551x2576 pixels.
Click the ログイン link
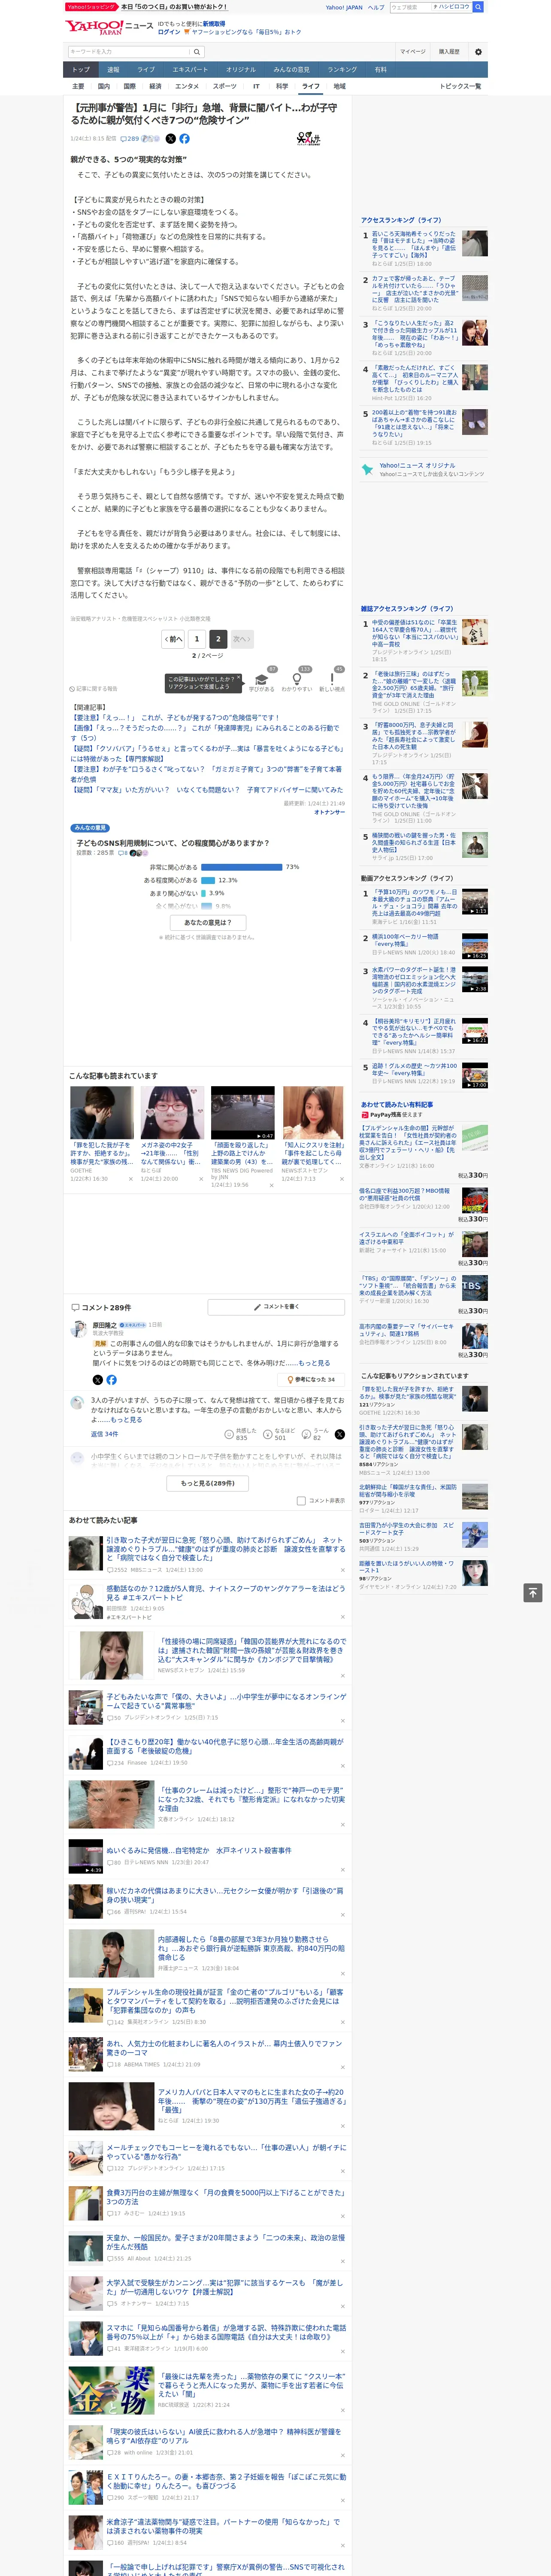(x=169, y=32)
